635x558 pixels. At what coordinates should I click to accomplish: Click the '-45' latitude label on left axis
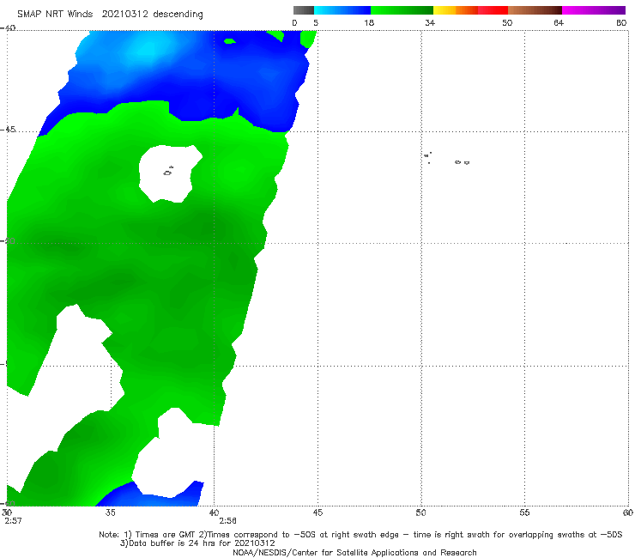coord(8,130)
